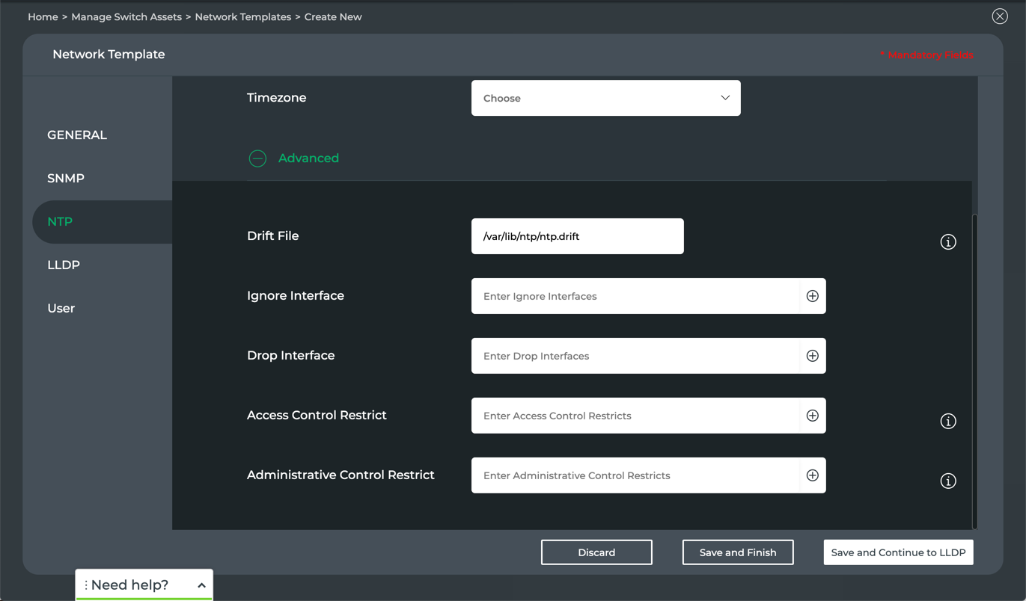Click the Drift File input field
Image resolution: width=1026 pixels, height=601 pixels.
577,236
